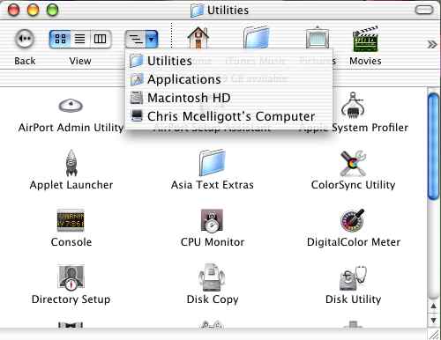Select Chris Mcelligott's Computer menu entry
This screenshot has width=441, height=340.
click(229, 116)
